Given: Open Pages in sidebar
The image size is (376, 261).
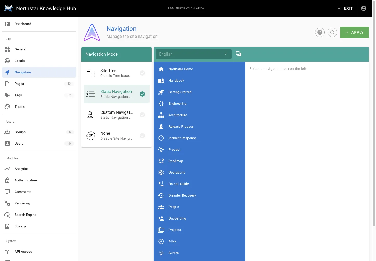Looking at the screenshot, I should point(39,84).
